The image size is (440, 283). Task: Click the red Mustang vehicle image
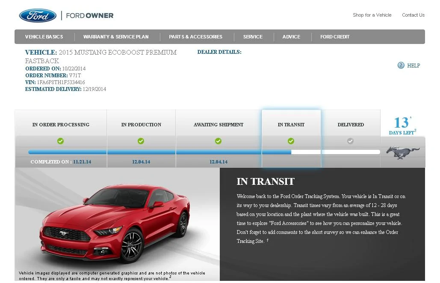(x=115, y=223)
